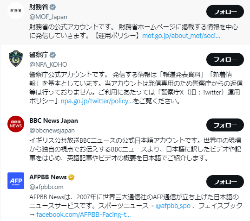This screenshot has height=221, width=250.
Task: Open the facebook.com/AFPBB-Facing link
Action: 84,215
